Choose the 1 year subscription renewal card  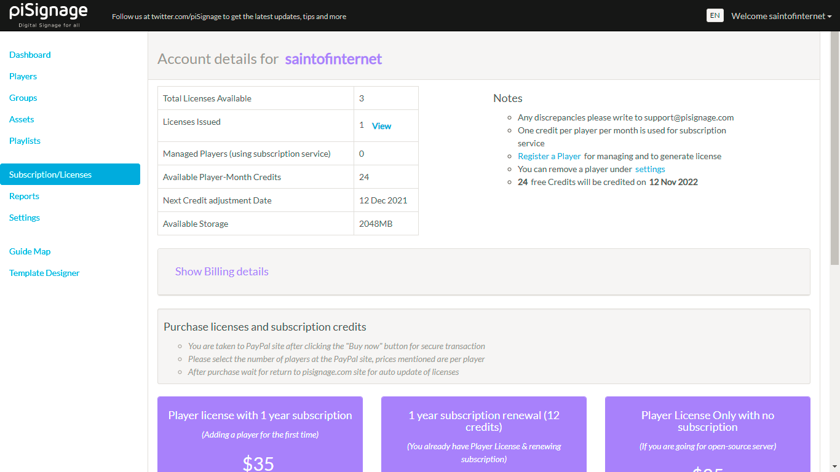click(484, 434)
